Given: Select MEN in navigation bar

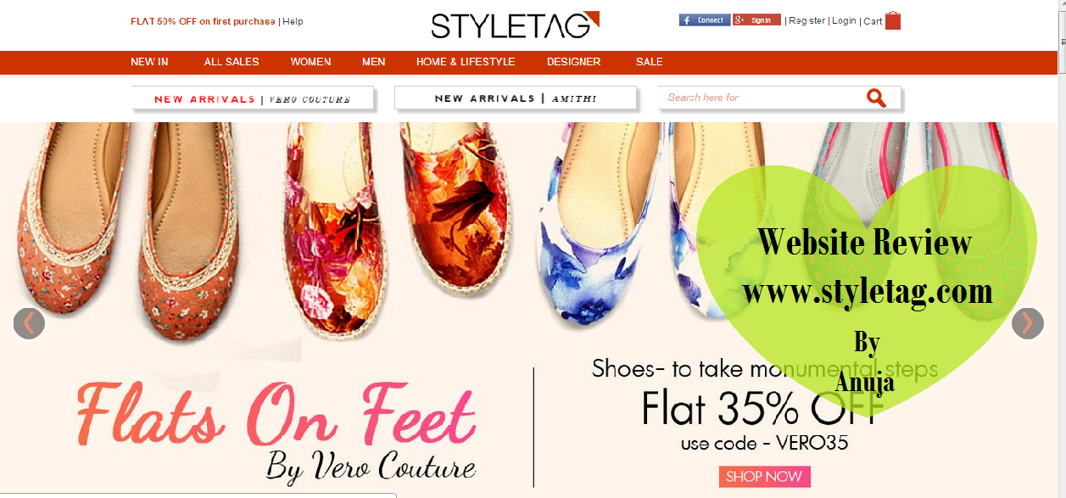Looking at the screenshot, I should (373, 62).
